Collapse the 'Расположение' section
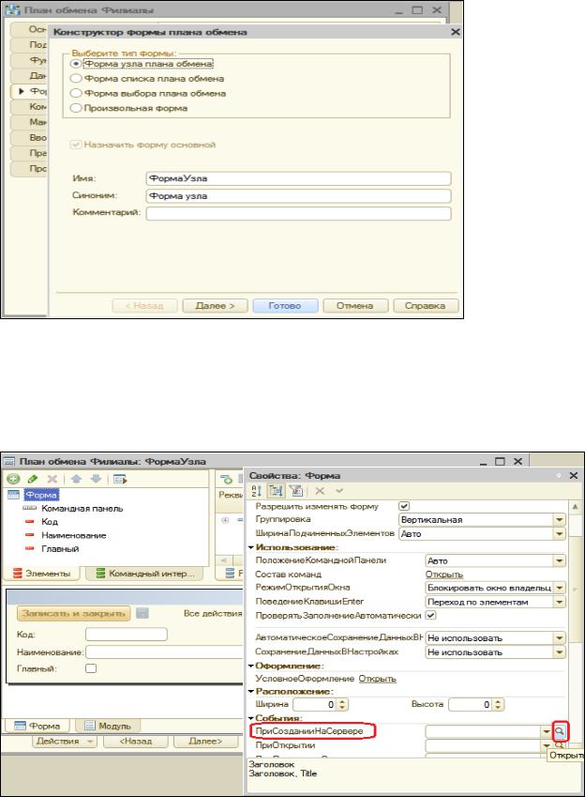This screenshot has height=797, width=585. click(x=251, y=692)
